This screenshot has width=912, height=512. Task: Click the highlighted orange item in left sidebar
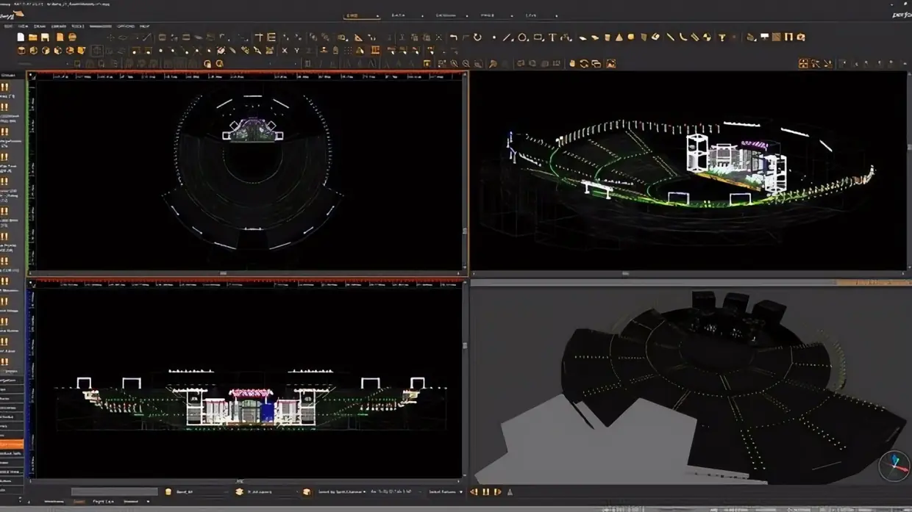coord(11,444)
